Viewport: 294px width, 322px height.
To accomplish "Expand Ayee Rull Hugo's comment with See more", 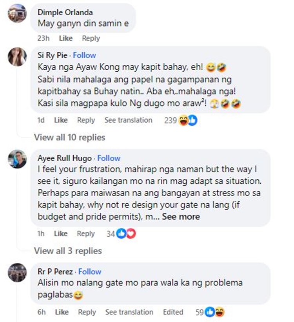I will [x=181, y=217].
